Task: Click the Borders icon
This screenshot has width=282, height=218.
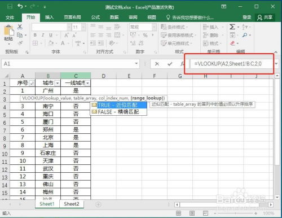Action: (x=35, y=43)
